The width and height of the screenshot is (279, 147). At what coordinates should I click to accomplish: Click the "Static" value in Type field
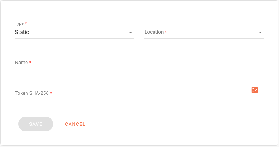coord(22,32)
